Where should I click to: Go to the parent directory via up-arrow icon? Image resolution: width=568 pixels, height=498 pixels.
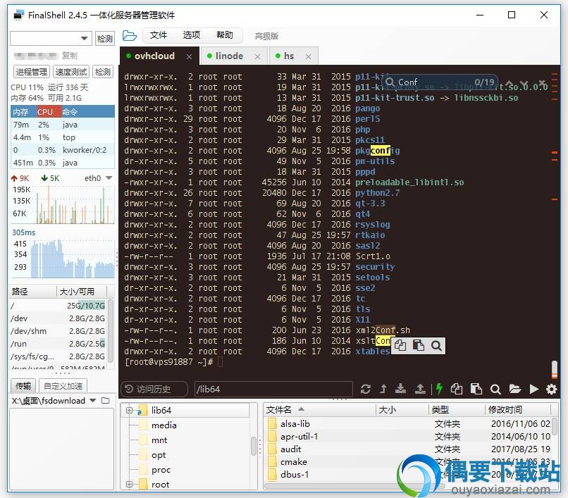pyautogui.click(x=383, y=390)
